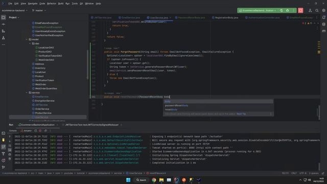Open the File menu

[x=10, y=4]
